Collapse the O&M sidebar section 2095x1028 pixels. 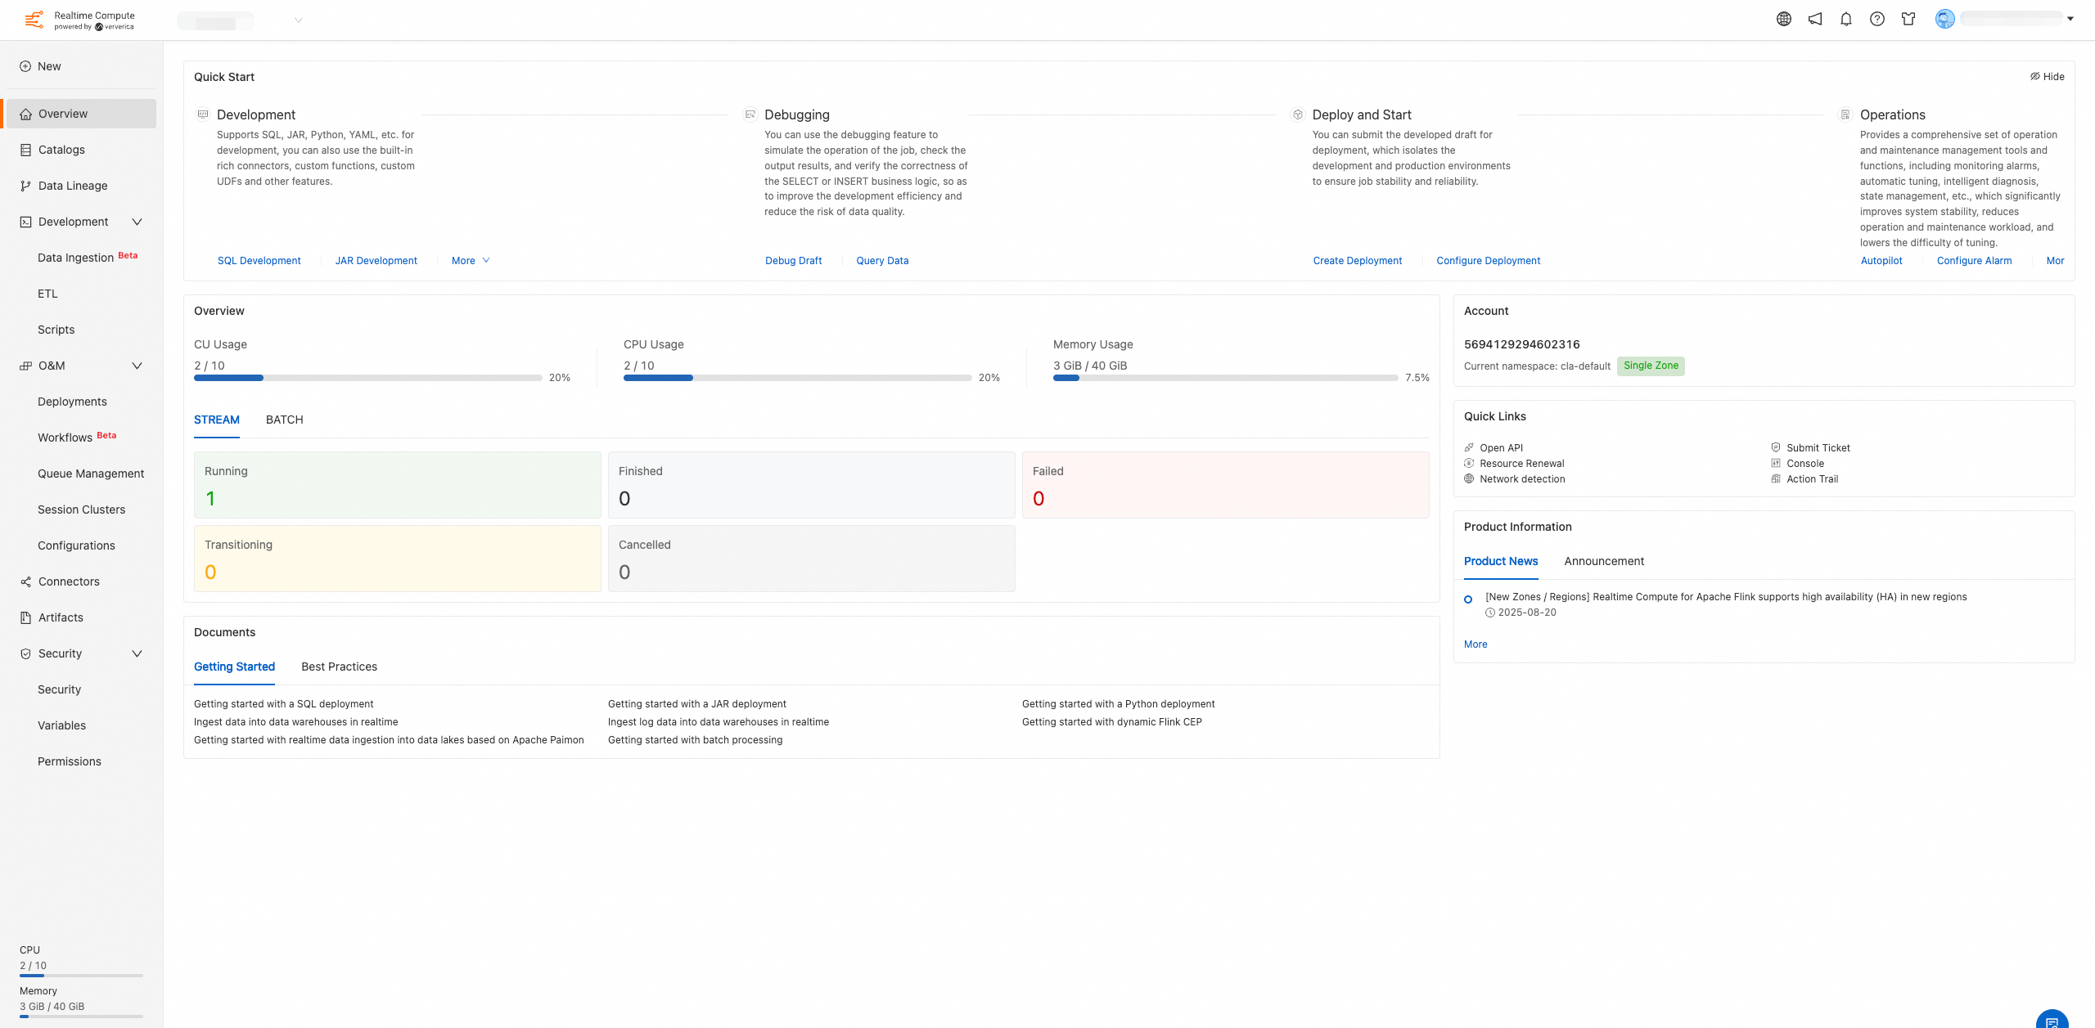pos(137,366)
